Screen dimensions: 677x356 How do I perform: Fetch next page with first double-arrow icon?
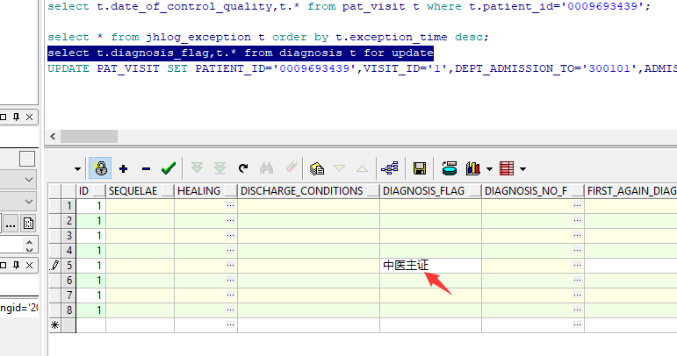(198, 168)
